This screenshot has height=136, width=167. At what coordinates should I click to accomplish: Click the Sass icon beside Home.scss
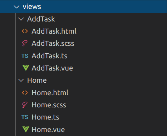[25, 105]
